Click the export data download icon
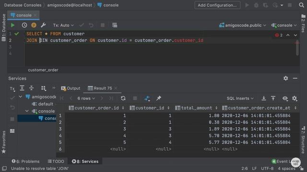The width and height of the screenshot is (307, 172). point(264,98)
